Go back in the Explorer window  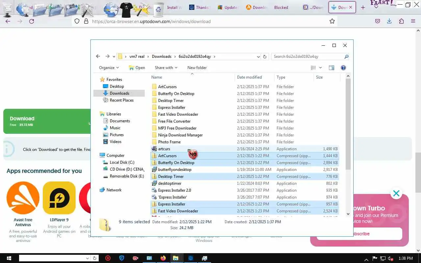(98, 56)
